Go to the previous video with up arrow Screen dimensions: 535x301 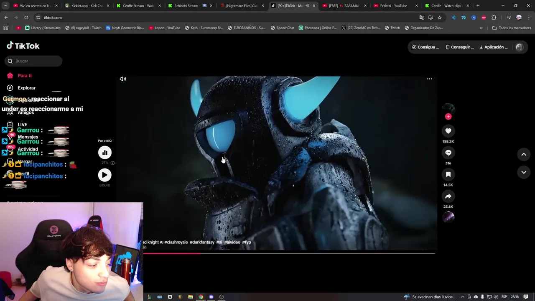[x=524, y=154]
